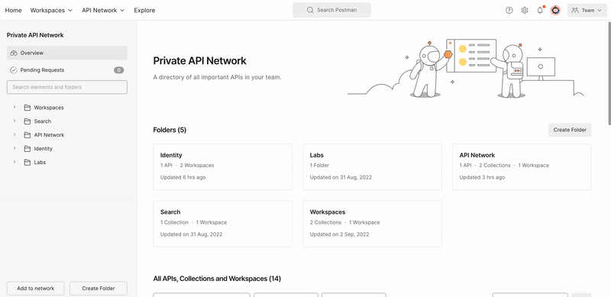Screen dimensions: 611x297
Task: Click 'A directory of all important APIs' description
Action: (x=217, y=77)
